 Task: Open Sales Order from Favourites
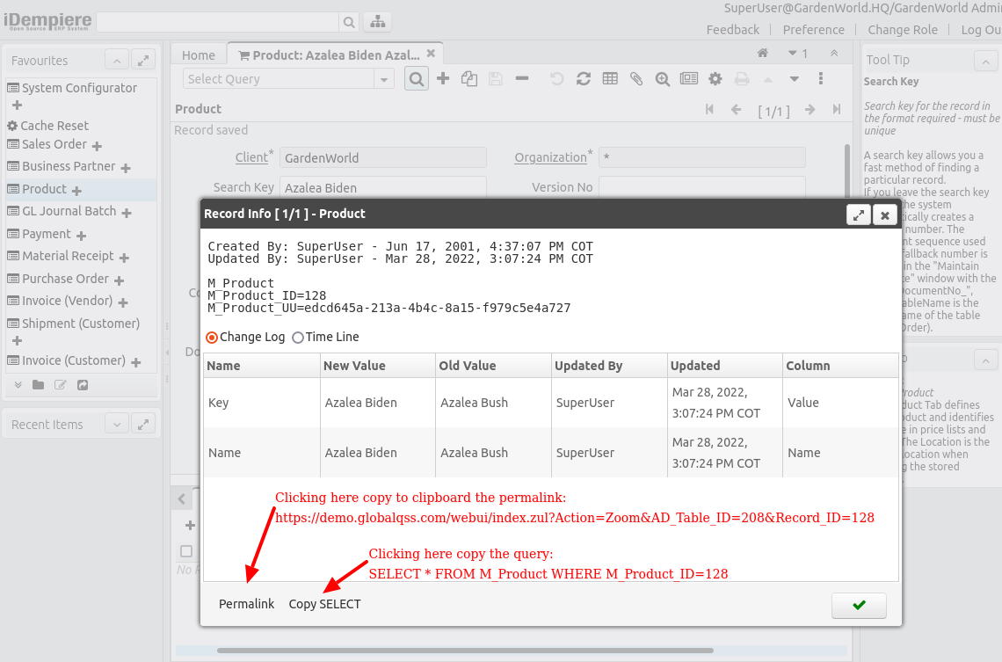(54, 144)
